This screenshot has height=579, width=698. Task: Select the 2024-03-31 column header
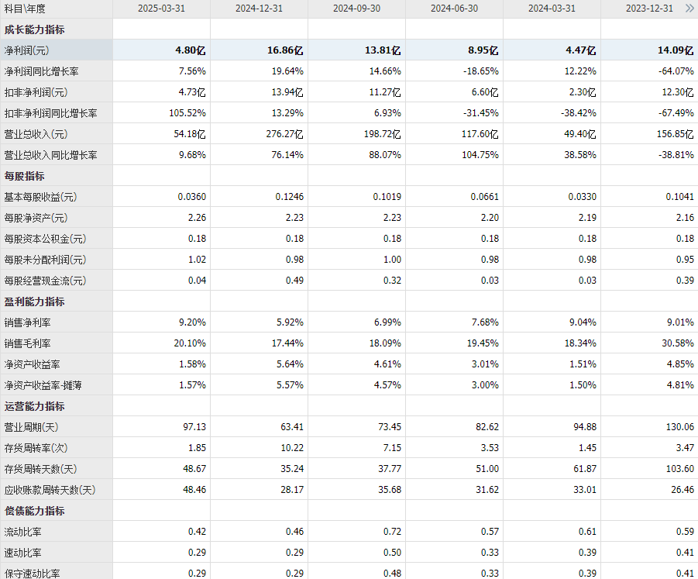click(x=552, y=9)
